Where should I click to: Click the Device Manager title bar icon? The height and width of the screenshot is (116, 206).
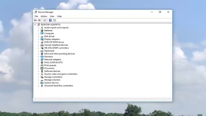[x=36, y=12]
